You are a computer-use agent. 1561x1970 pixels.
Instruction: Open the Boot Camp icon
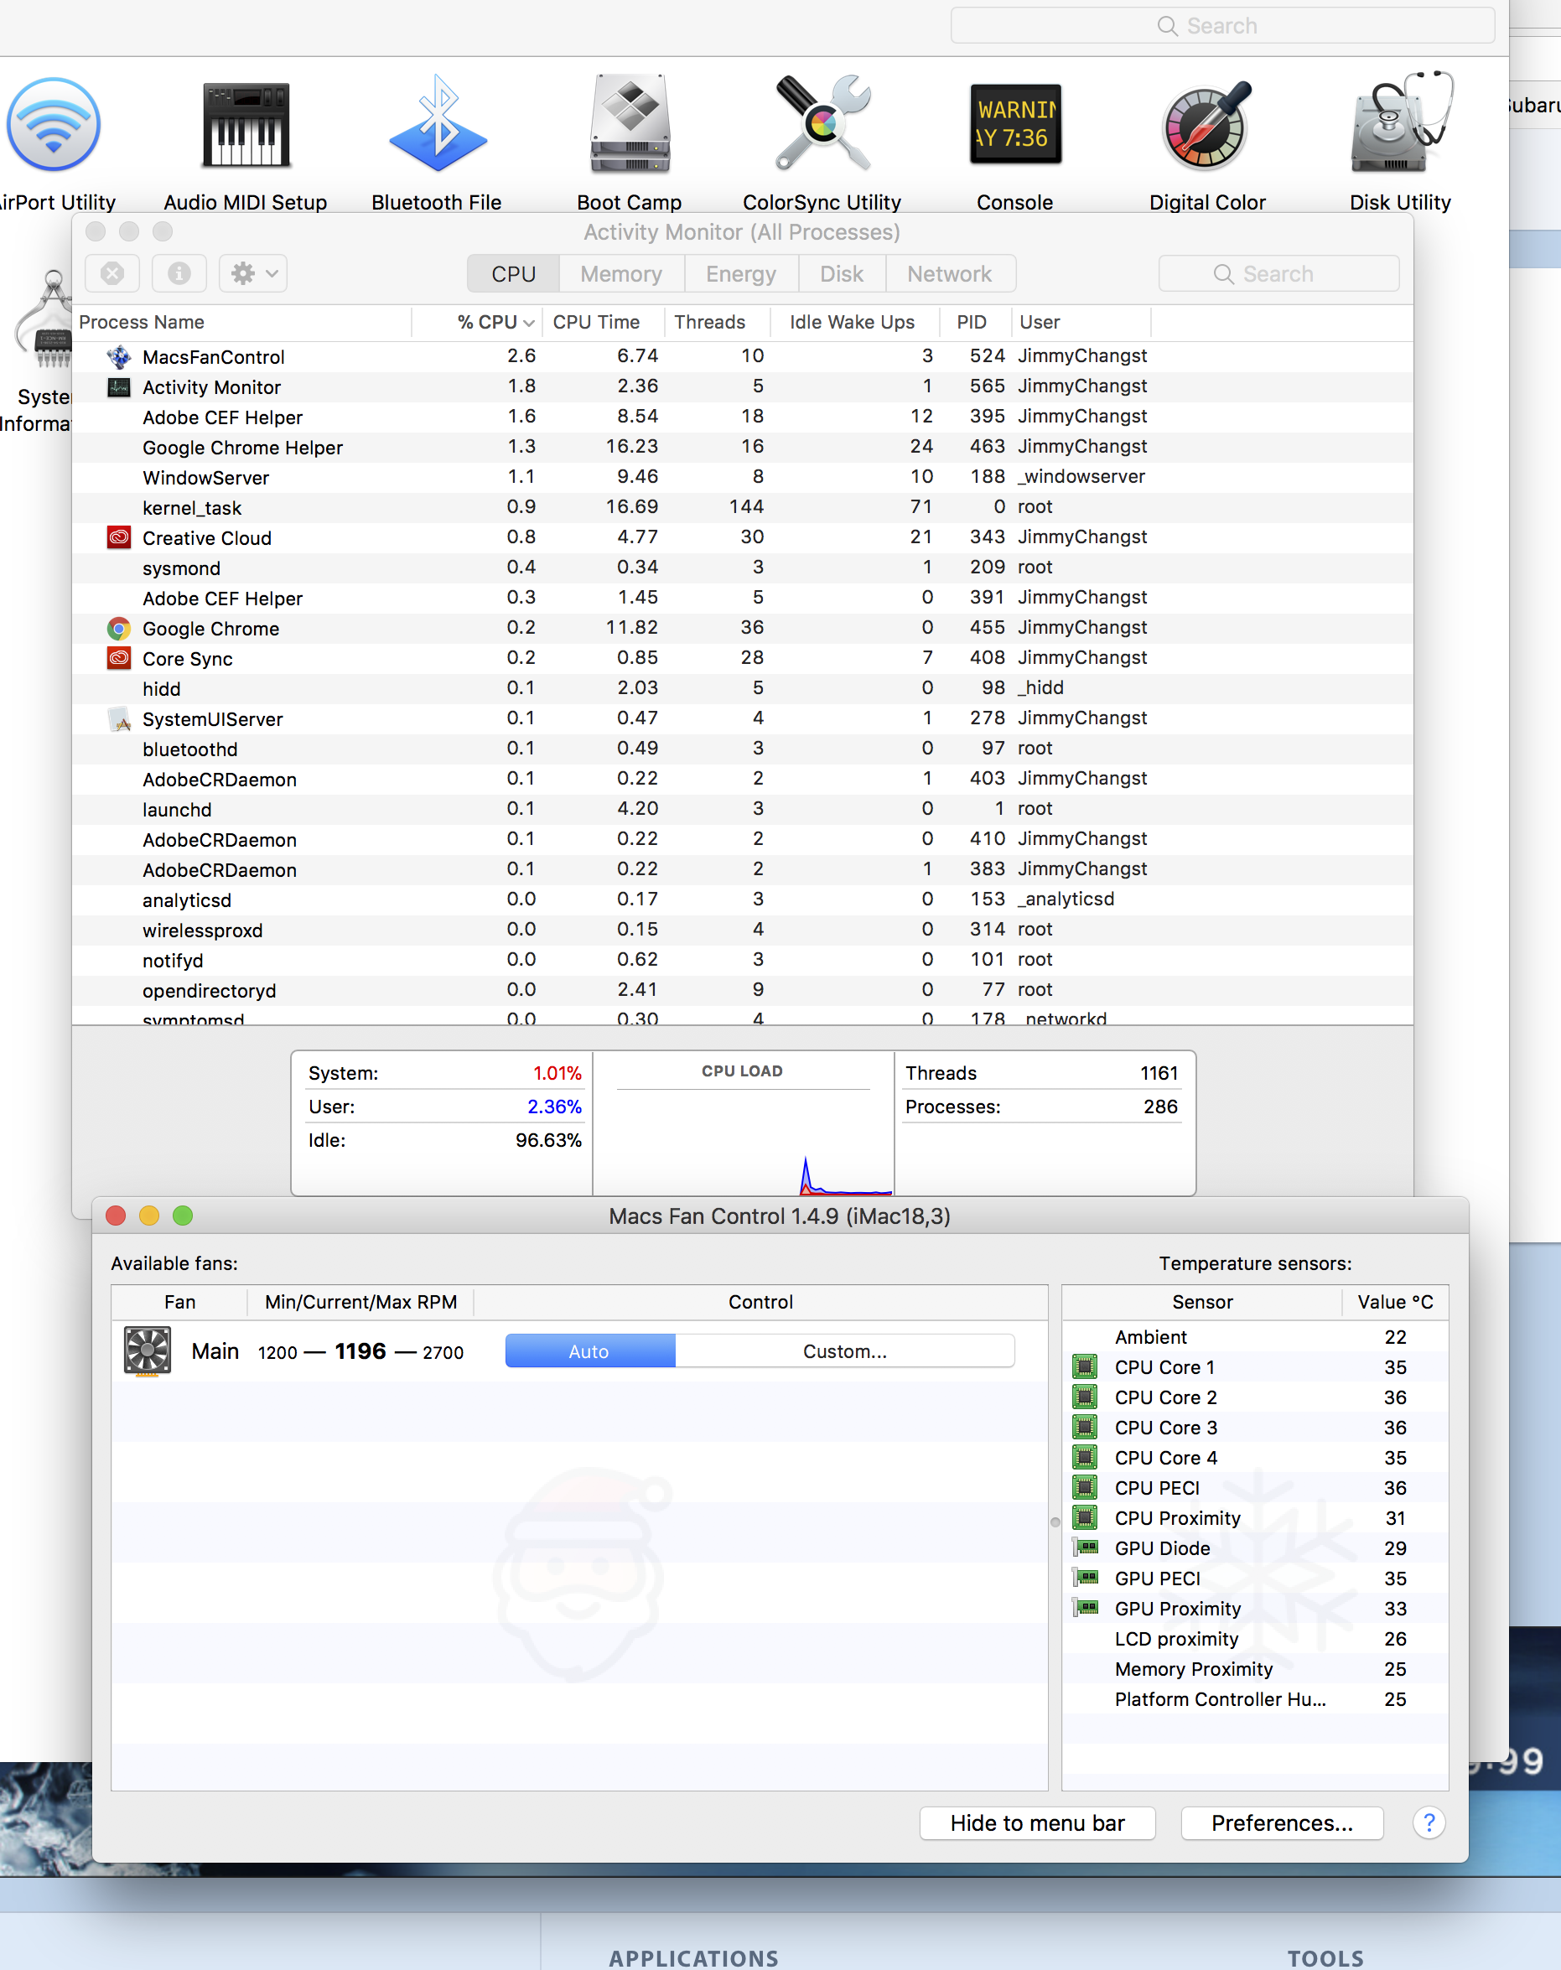pos(630,124)
